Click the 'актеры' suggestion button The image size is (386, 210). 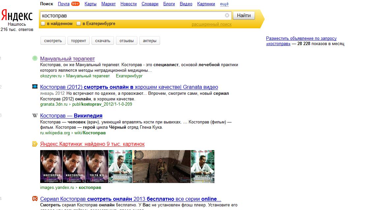150,40
